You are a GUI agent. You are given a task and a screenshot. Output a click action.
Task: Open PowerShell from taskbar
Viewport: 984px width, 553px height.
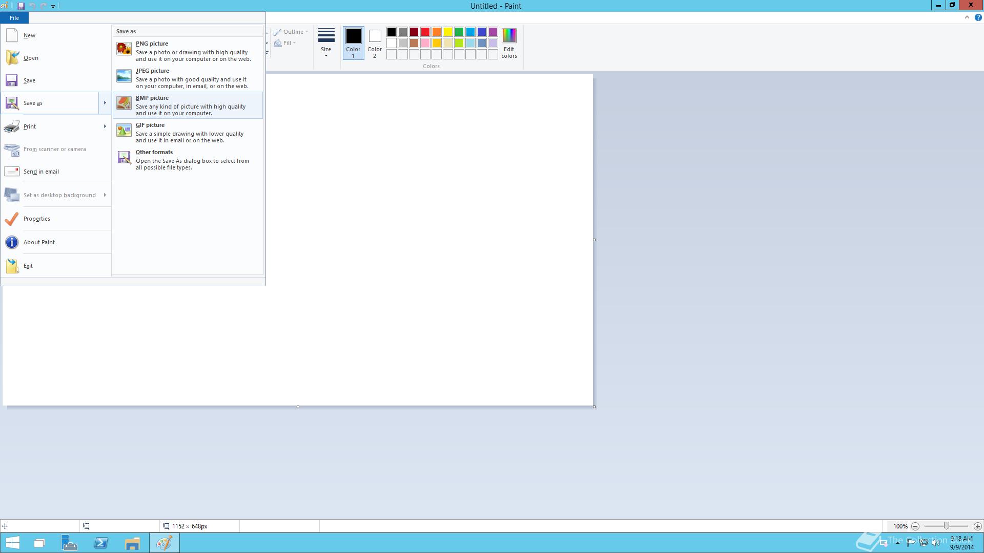[x=101, y=543]
